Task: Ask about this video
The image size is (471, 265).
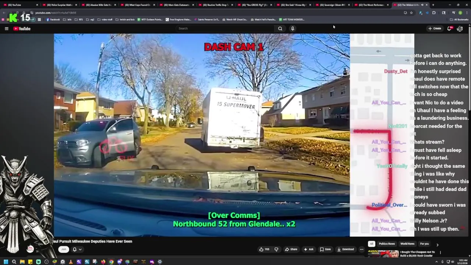Action: [308, 249]
